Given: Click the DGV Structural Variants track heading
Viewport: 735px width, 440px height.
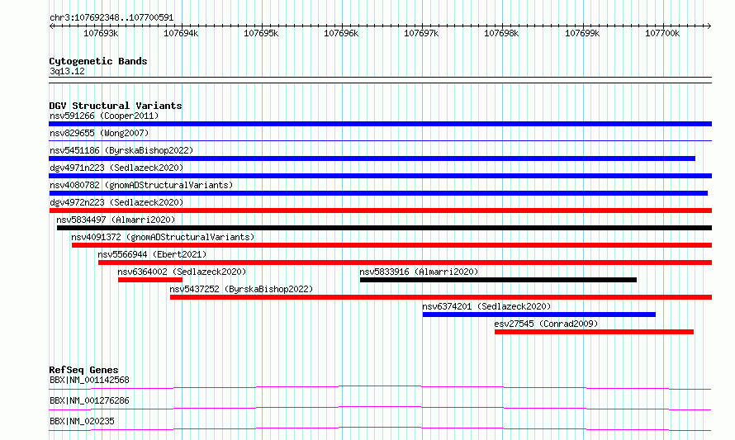Looking at the screenshot, I should click(116, 106).
